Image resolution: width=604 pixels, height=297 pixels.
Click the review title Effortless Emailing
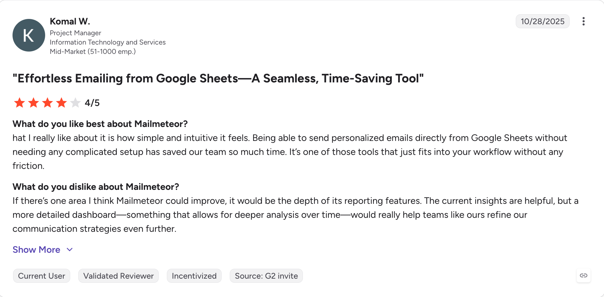(x=218, y=79)
